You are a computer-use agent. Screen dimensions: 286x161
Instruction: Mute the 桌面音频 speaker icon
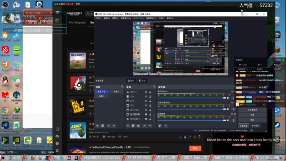pos(228,120)
